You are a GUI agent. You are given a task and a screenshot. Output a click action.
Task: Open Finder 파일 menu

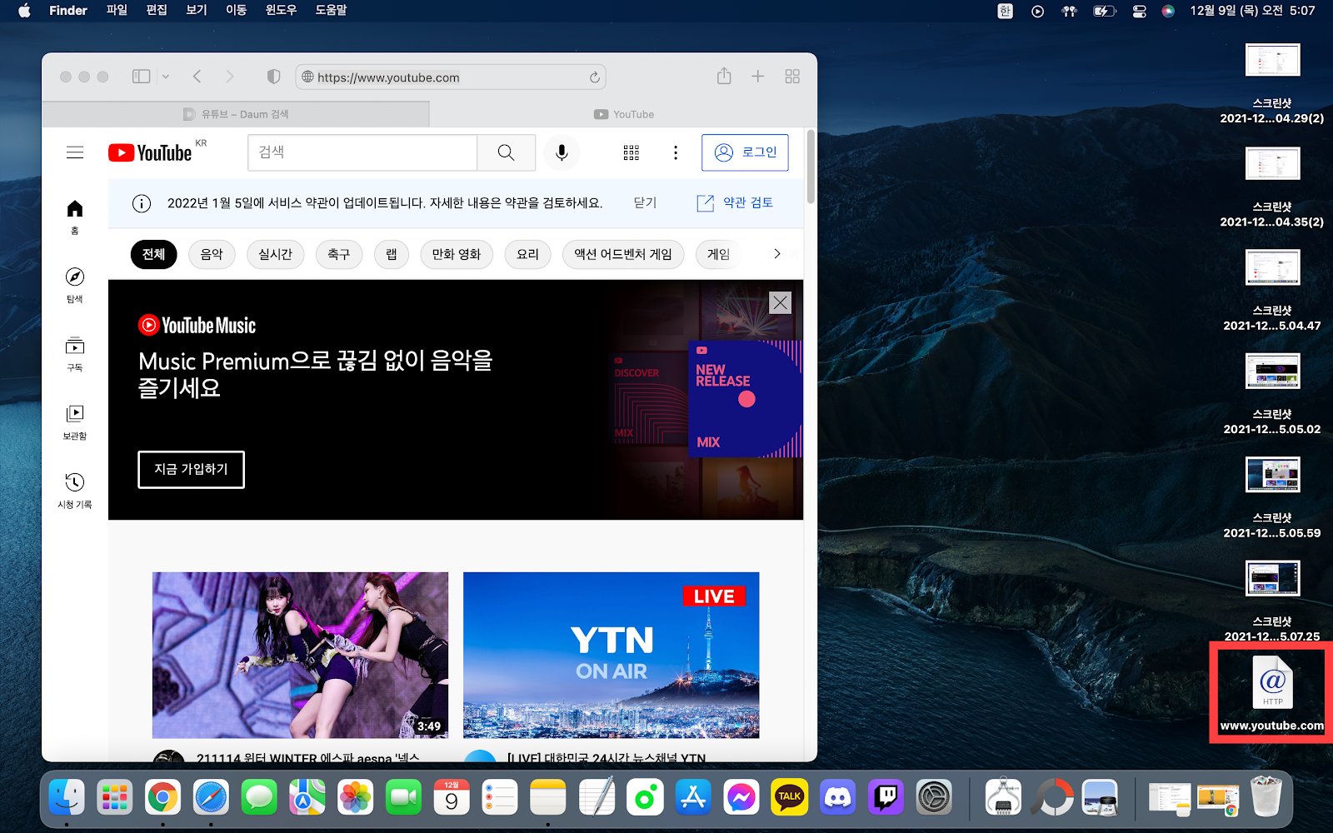117,10
